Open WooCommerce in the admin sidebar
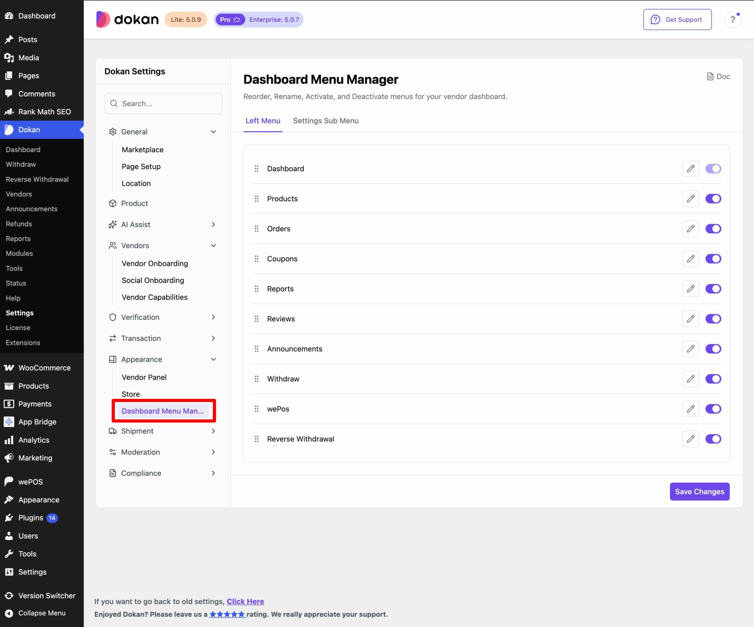This screenshot has height=627, width=754. pyautogui.click(x=42, y=368)
